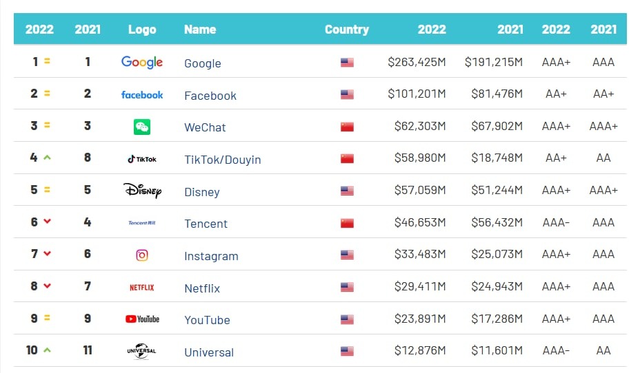Click the China flag in WeChat row

pyautogui.click(x=347, y=127)
